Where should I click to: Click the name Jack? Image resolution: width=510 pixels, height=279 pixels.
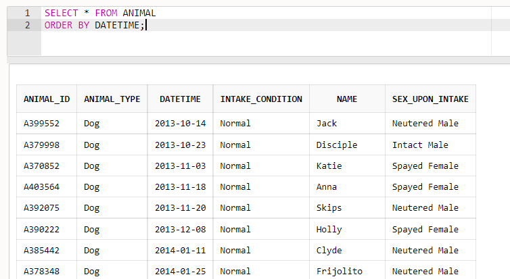coord(327,124)
